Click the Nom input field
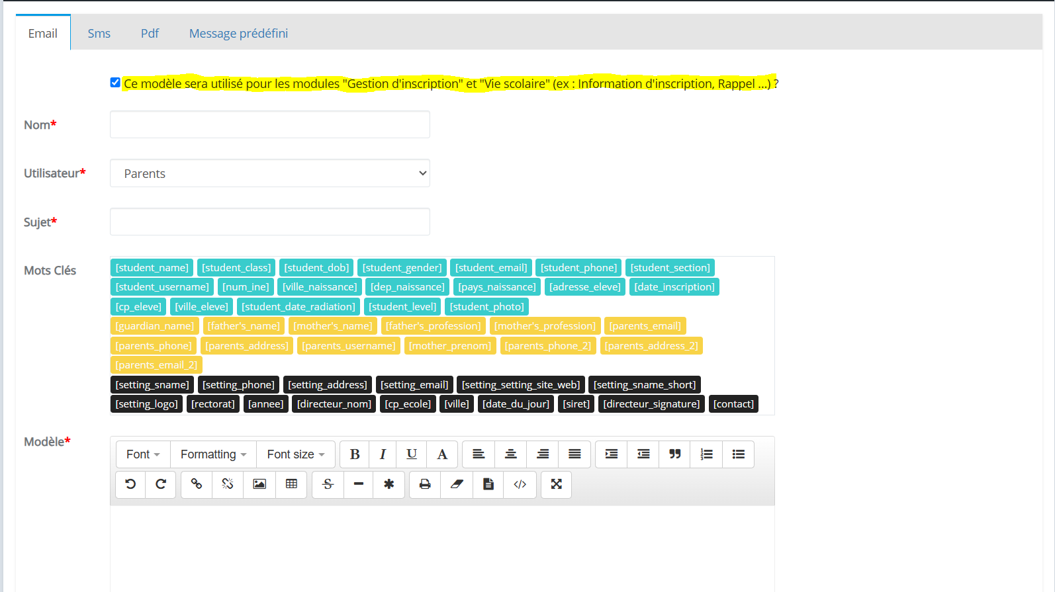Screen dimensions: 1055x592 270,124
